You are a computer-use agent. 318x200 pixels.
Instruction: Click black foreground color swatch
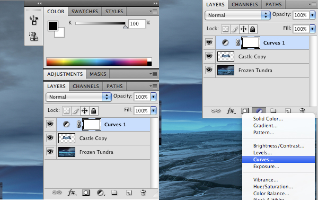pos(52,25)
